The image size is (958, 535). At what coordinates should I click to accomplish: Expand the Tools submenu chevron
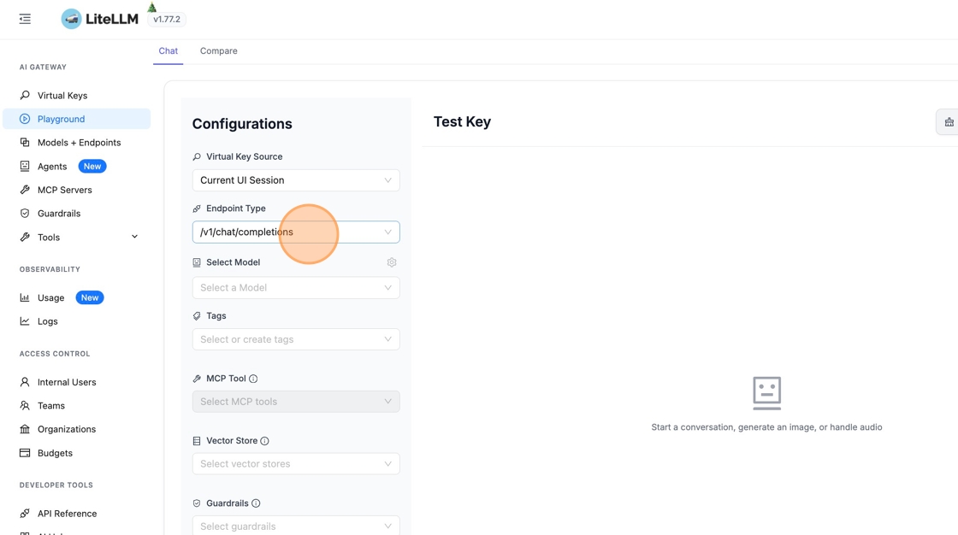pyautogui.click(x=134, y=237)
